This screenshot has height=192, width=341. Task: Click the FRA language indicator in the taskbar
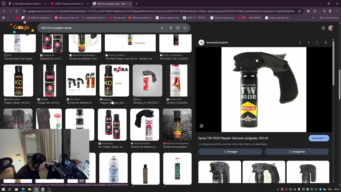[x=330, y=189]
